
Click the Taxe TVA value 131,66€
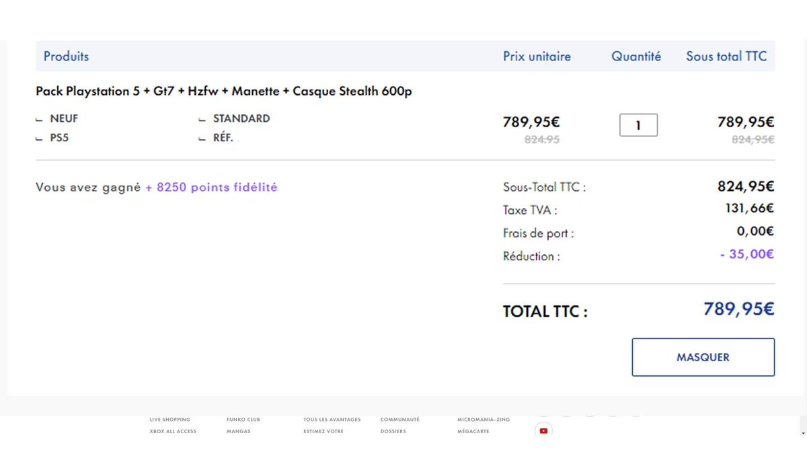pos(750,209)
